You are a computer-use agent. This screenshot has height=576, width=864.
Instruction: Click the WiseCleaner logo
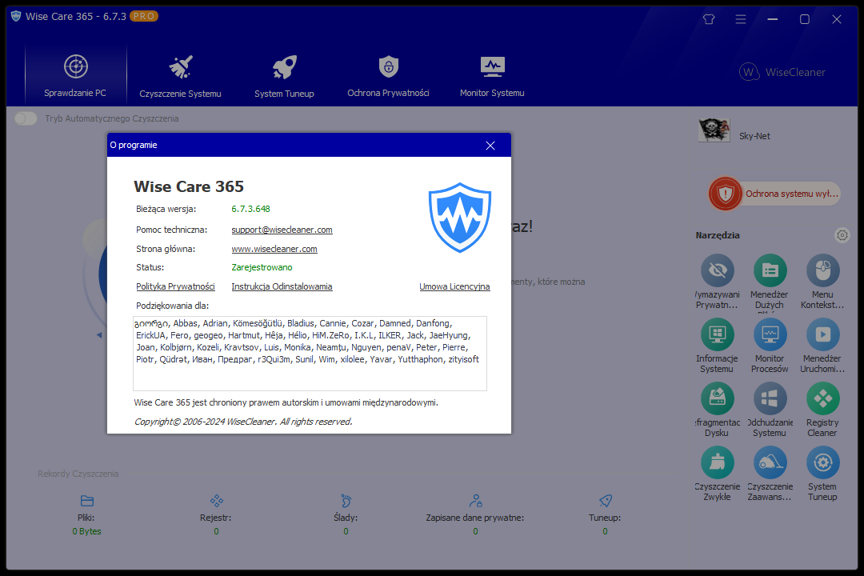(782, 72)
